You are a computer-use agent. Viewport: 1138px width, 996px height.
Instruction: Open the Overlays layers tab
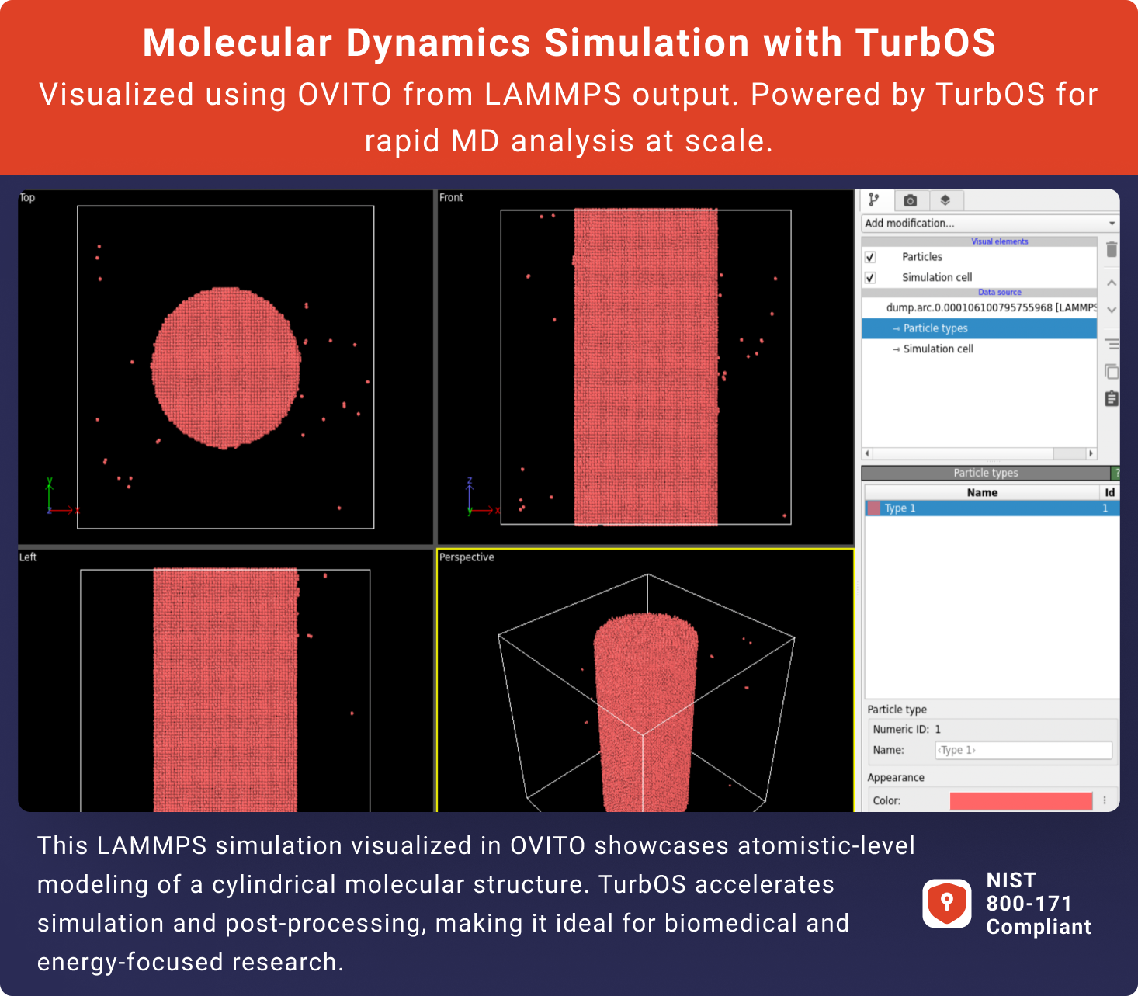coord(945,200)
